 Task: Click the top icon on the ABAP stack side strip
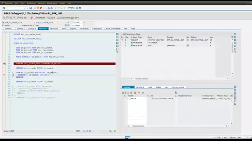235,34
